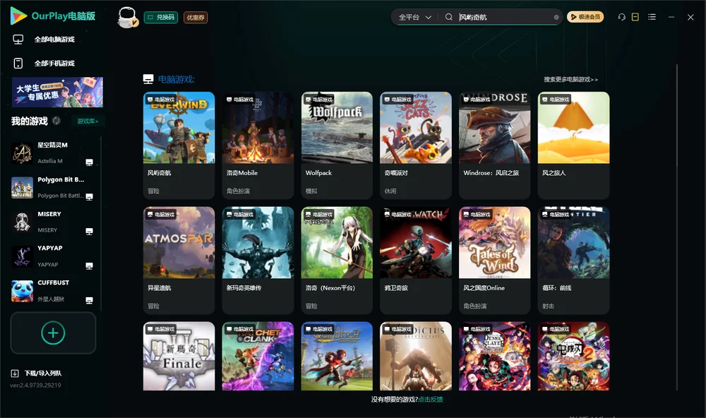Open 循环：前线 game card
The image size is (706, 418).
(573, 261)
